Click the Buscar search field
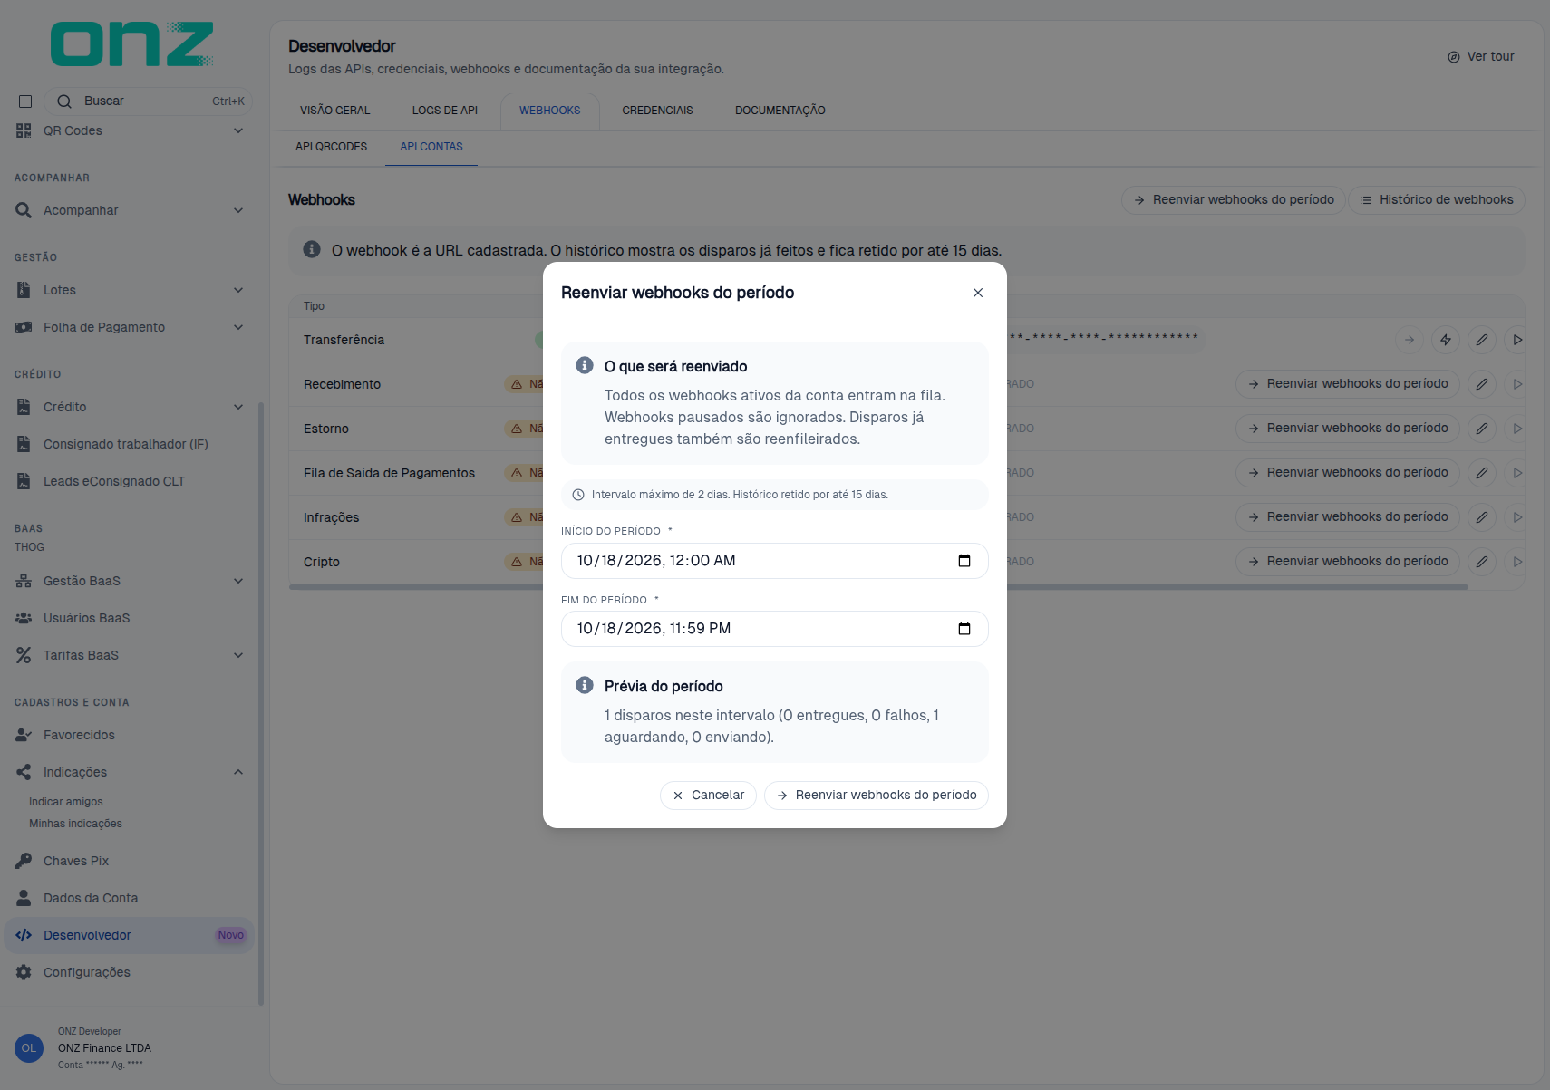1550x1090 pixels. coord(148,101)
